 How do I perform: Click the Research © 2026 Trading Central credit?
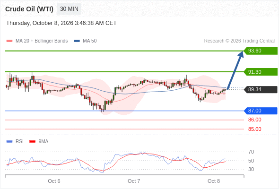point(239,41)
